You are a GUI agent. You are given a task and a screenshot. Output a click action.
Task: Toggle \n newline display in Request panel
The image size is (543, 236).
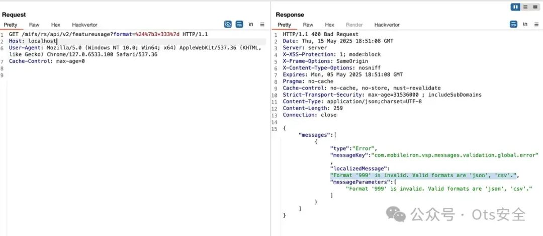tap(251, 24)
